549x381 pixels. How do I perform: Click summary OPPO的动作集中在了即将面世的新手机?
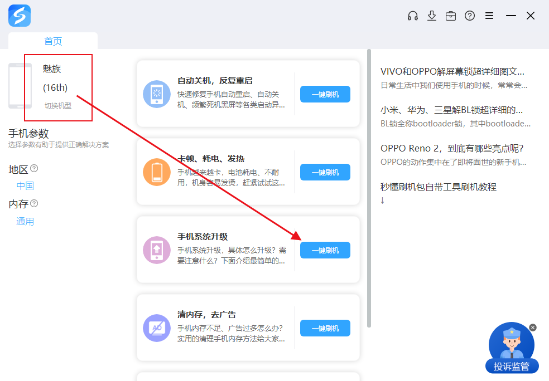point(454,162)
